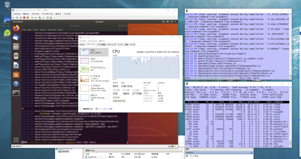Switch to the スタートアップ tab
This screenshot has width=301, height=159.
(x=112, y=44)
